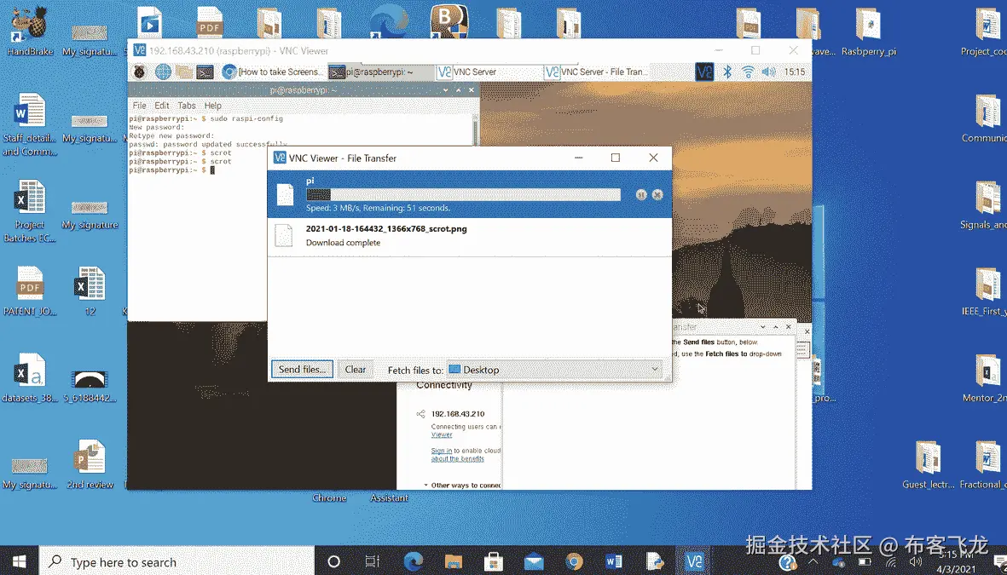Open Rasbperry_pi folder on desktop
The image size is (1007, 575).
868,32
